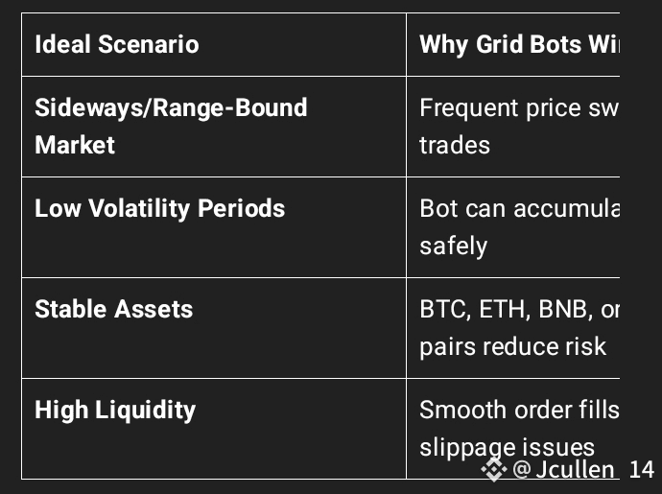Click the "slippage issues" text

click(x=507, y=447)
